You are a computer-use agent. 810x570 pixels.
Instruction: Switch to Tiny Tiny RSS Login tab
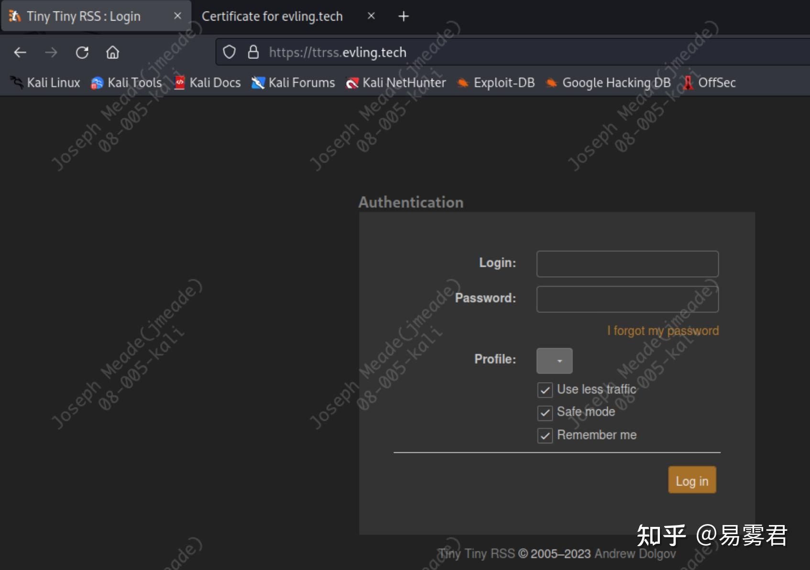click(x=96, y=16)
